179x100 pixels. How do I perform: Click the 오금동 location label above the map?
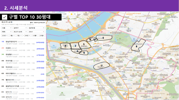(64, 14)
